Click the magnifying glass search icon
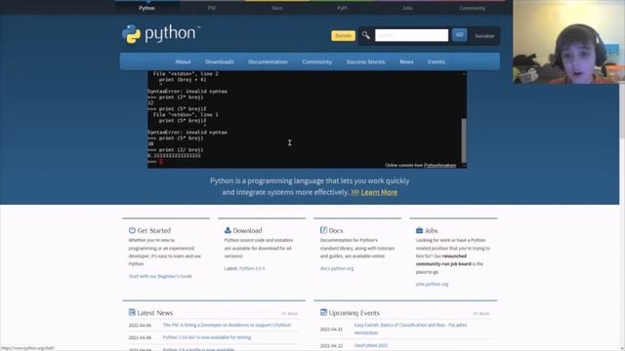 tap(365, 35)
